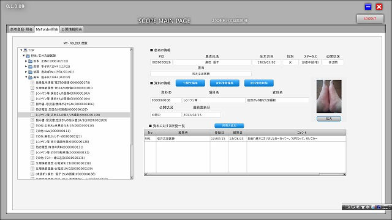
Task: Click the 公開先編集 blue button
Action: 190,83
